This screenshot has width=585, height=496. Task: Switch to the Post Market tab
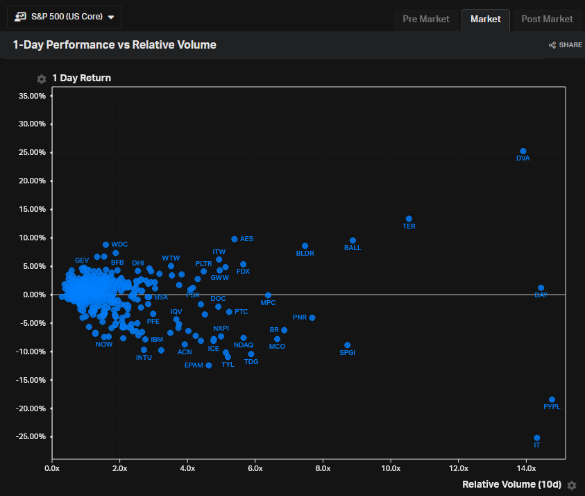547,19
